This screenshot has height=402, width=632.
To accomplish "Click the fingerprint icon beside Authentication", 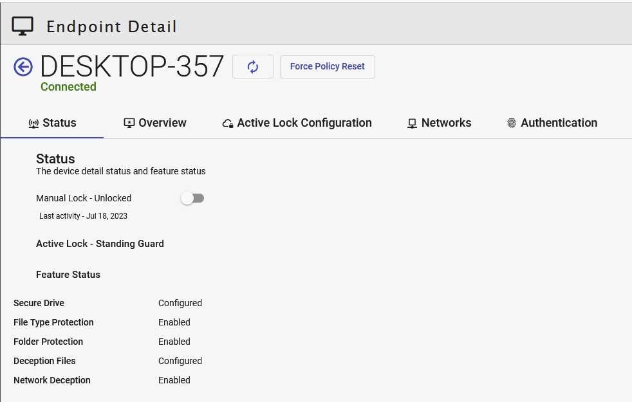I will point(512,123).
